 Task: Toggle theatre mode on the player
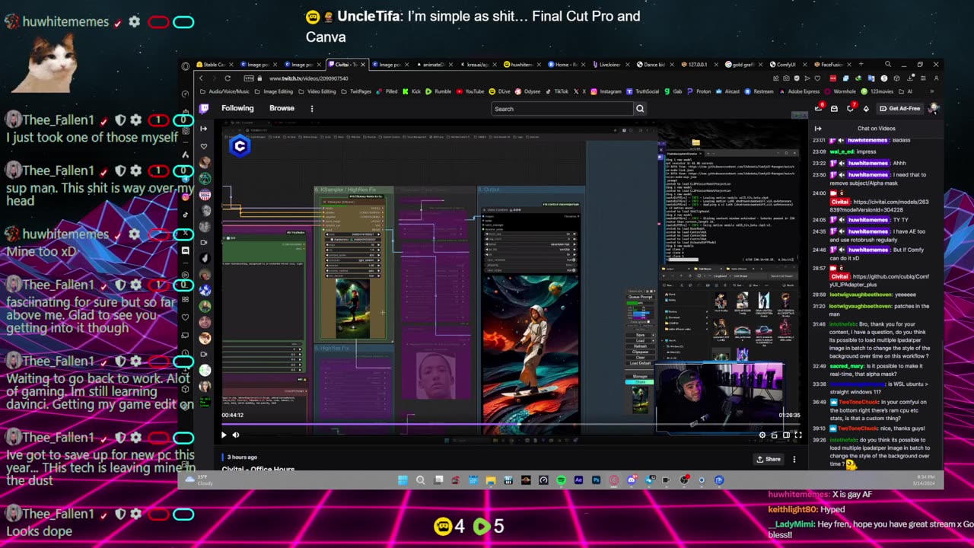click(786, 435)
